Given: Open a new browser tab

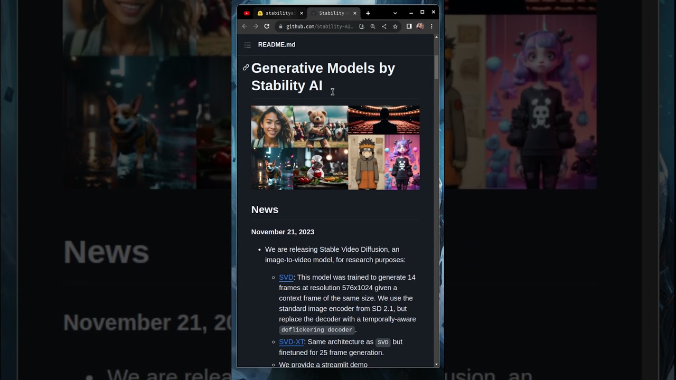Looking at the screenshot, I should 368,13.
